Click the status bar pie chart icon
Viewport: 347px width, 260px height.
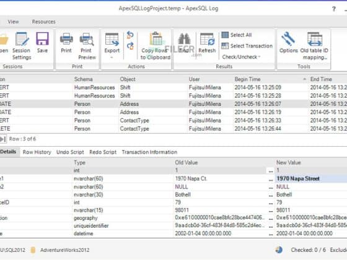pos(279,250)
